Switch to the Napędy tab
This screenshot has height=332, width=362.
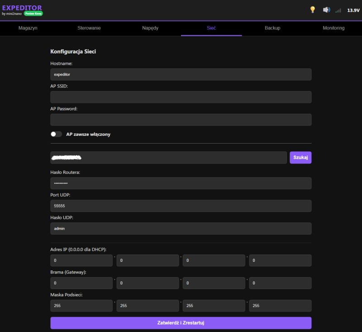click(x=149, y=28)
